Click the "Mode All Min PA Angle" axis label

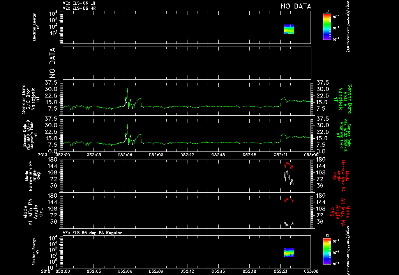[33, 212]
